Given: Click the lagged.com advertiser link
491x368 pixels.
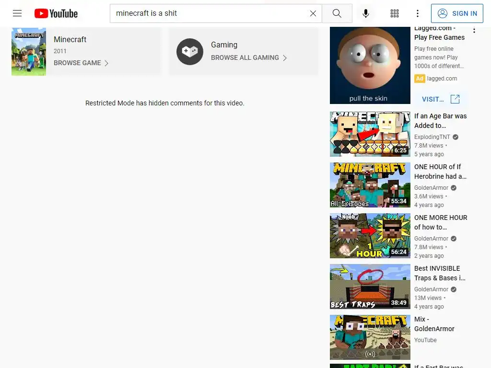Looking at the screenshot, I should pyautogui.click(x=442, y=79).
